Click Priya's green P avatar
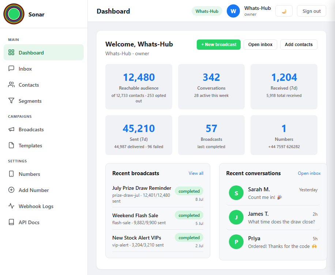 pos(236,242)
